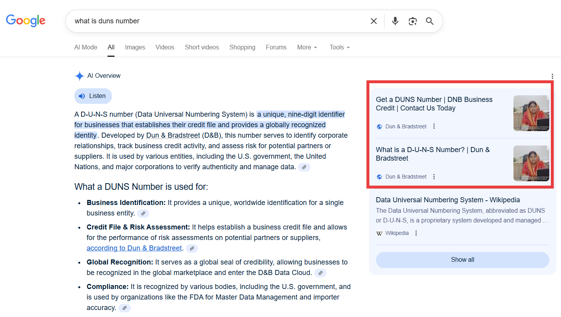The width and height of the screenshot is (561, 317).
Task: Switch to AI Mode tab
Action: pos(86,47)
